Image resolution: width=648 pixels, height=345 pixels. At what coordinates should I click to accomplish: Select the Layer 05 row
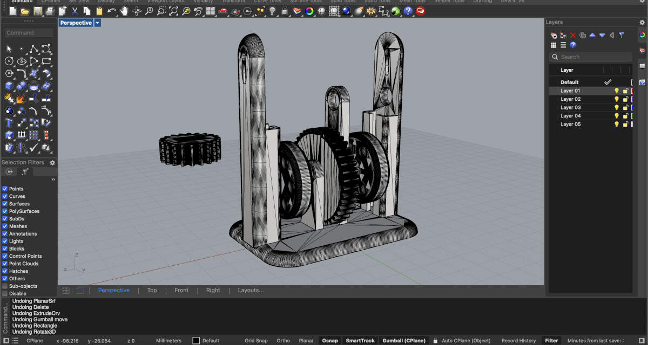tap(590, 124)
